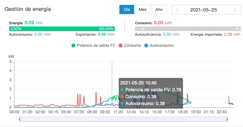Click the red spike near 18:25
The image size is (243, 127).
point(188,97)
